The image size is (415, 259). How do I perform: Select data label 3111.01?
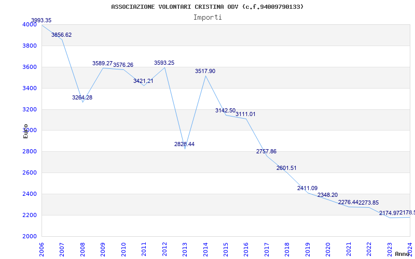coord(245,114)
